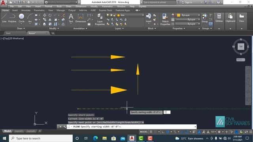
Task: Click the Help question mark icon
Action: pyautogui.click(x=218, y=2)
